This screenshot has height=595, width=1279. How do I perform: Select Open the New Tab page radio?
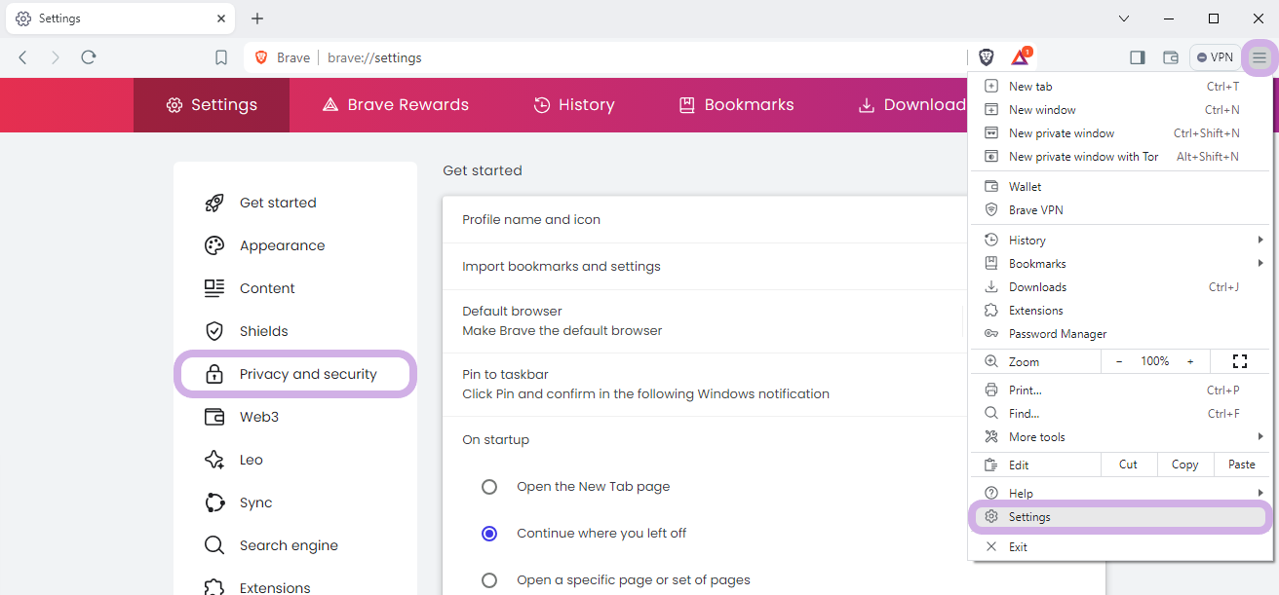(489, 487)
